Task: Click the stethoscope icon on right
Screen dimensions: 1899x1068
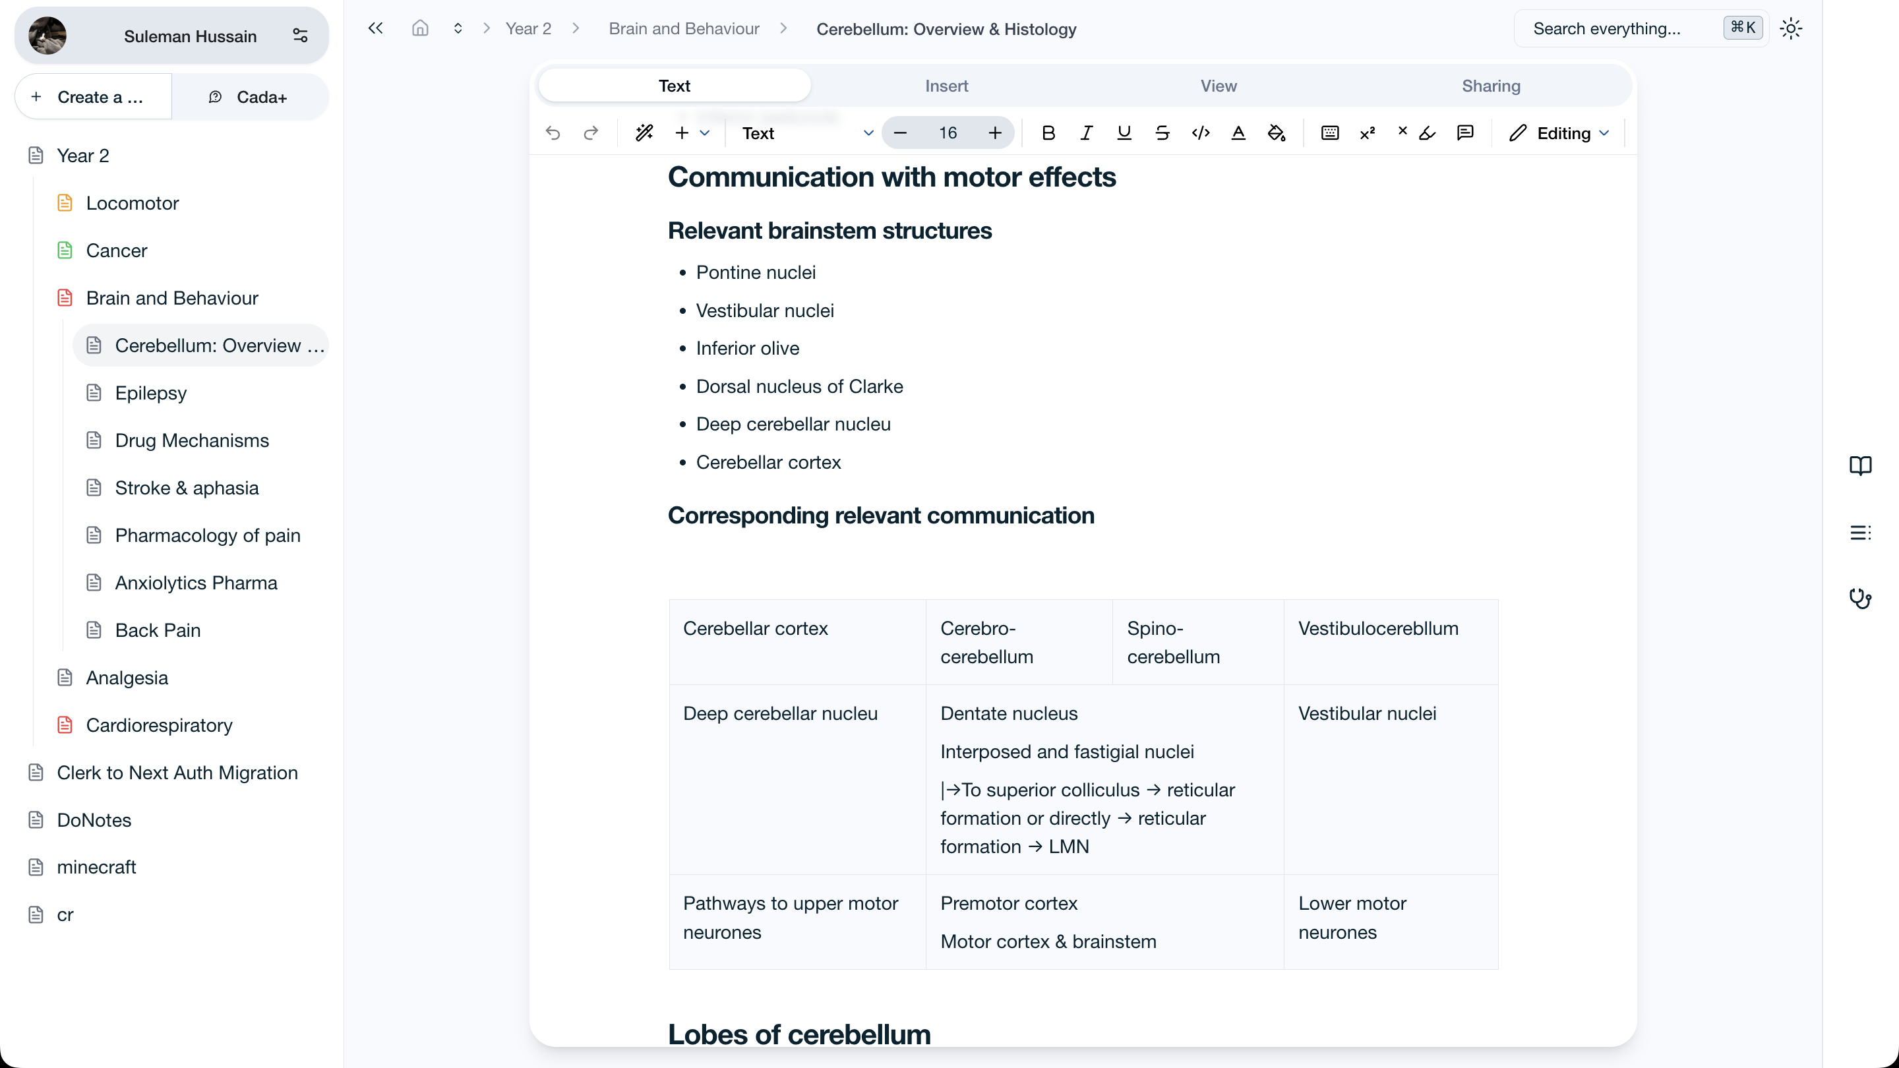Action: click(x=1860, y=598)
